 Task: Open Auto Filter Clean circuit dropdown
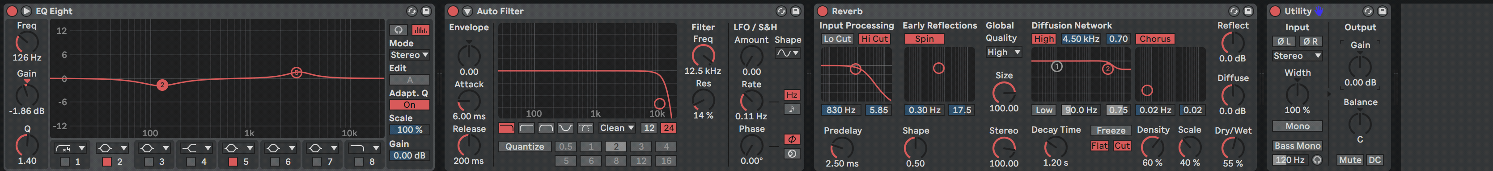click(x=617, y=128)
